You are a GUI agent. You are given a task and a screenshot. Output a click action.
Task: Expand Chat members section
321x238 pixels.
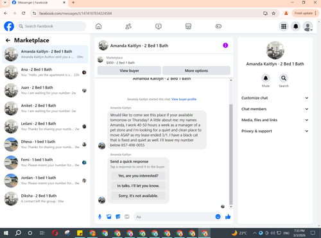pyautogui.click(x=275, y=109)
